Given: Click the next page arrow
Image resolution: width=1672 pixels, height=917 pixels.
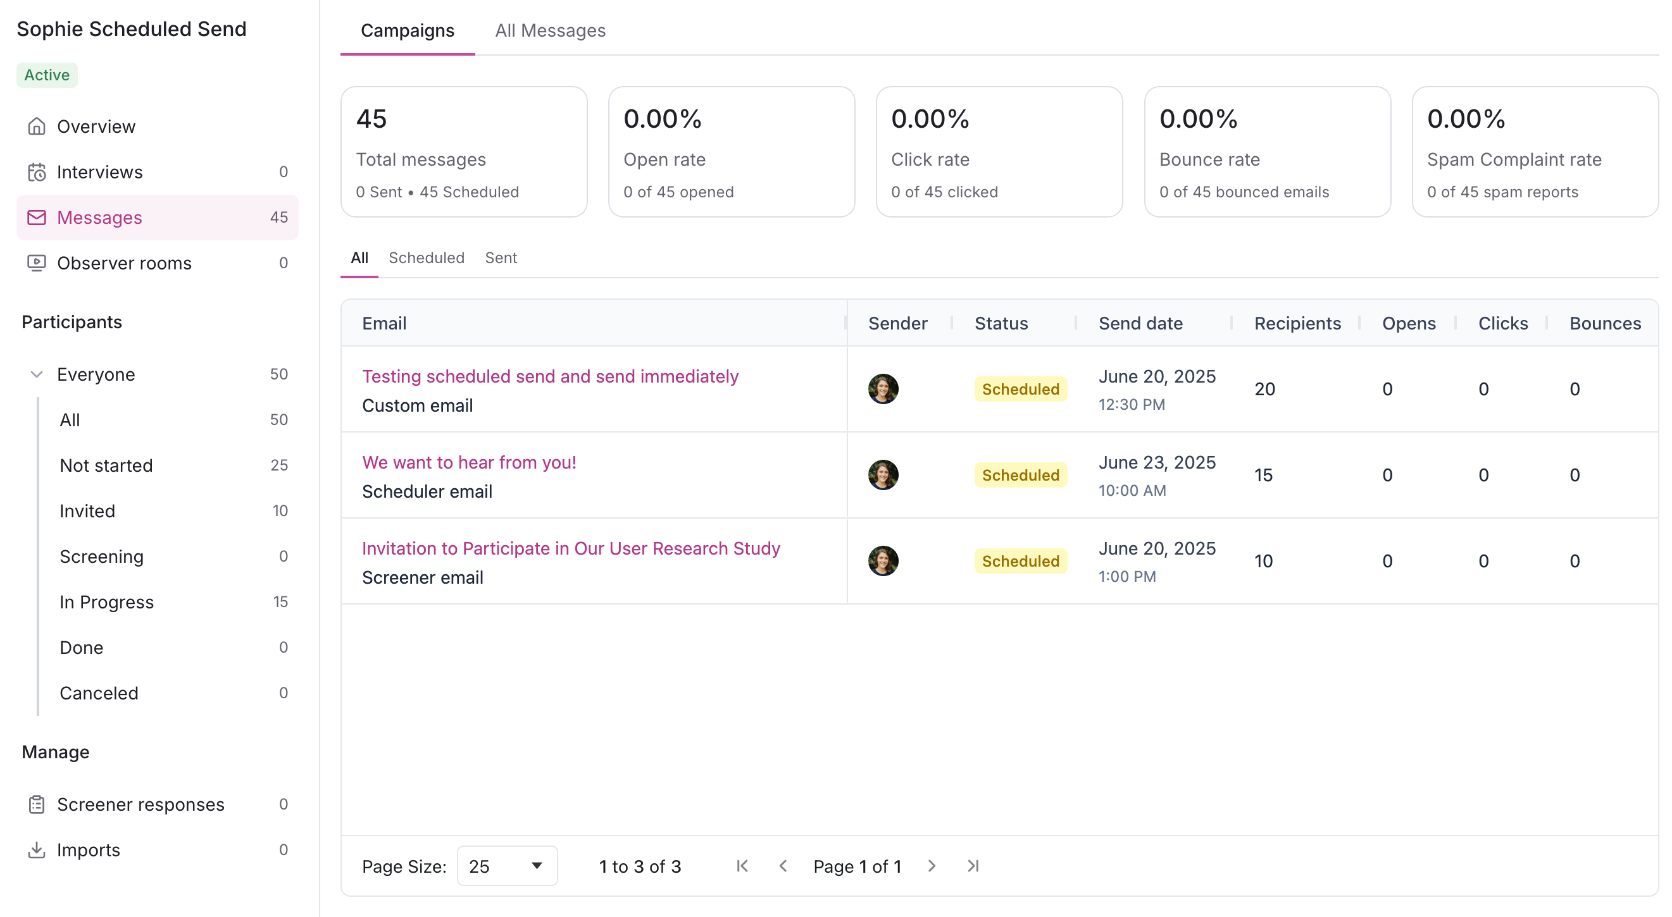Looking at the screenshot, I should coord(932,866).
